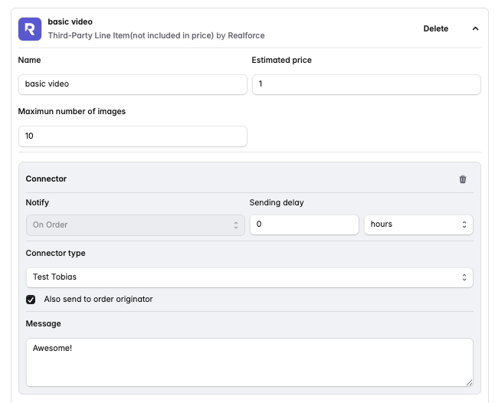Click the Third-Party Line Item subtitle text

pos(156,36)
